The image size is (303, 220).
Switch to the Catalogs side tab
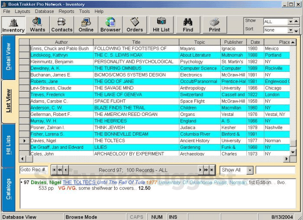9,189
